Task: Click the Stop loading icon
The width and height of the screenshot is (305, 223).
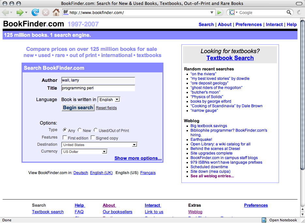Action: coord(46,13)
